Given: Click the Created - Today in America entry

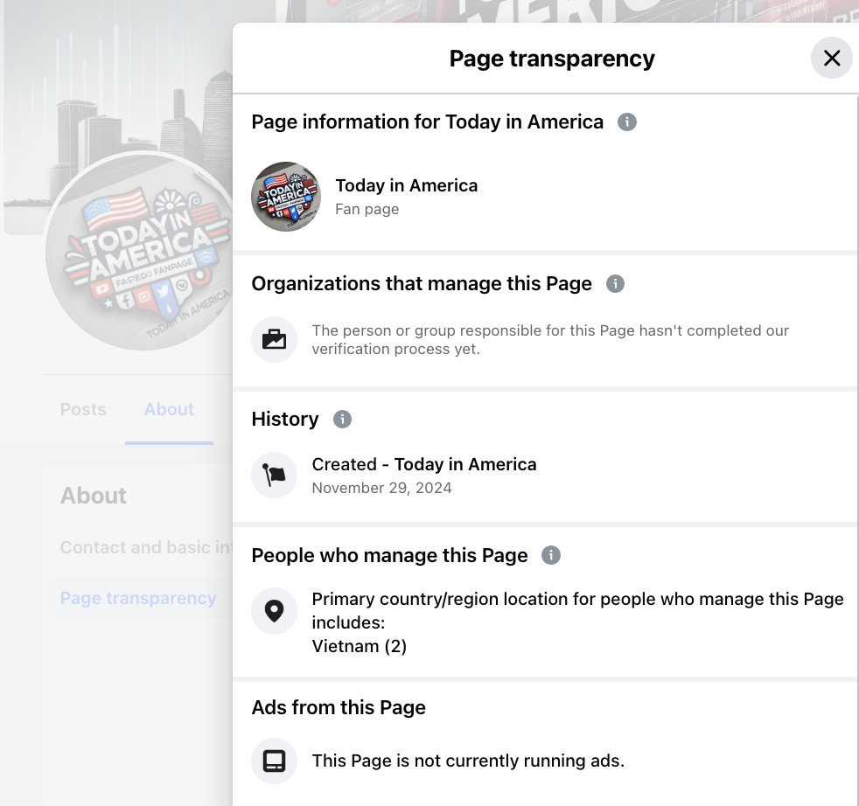Looking at the screenshot, I should 424,464.
